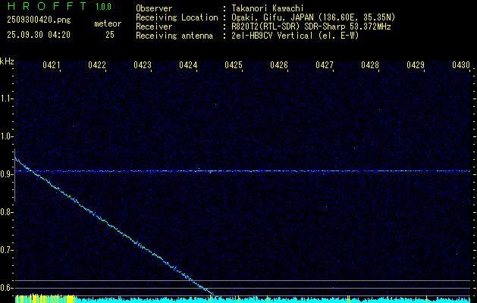
Task: Click the diagonal Doppler trace near 0.8 kHz
Action: (93, 212)
